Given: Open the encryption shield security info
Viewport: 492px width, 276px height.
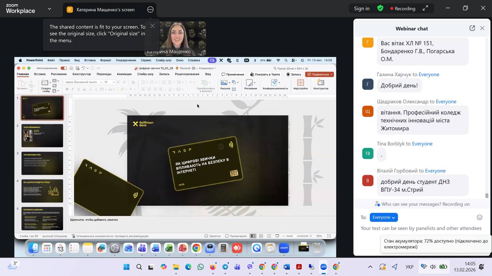Looking at the screenshot, I should click(x=380, y=8).
